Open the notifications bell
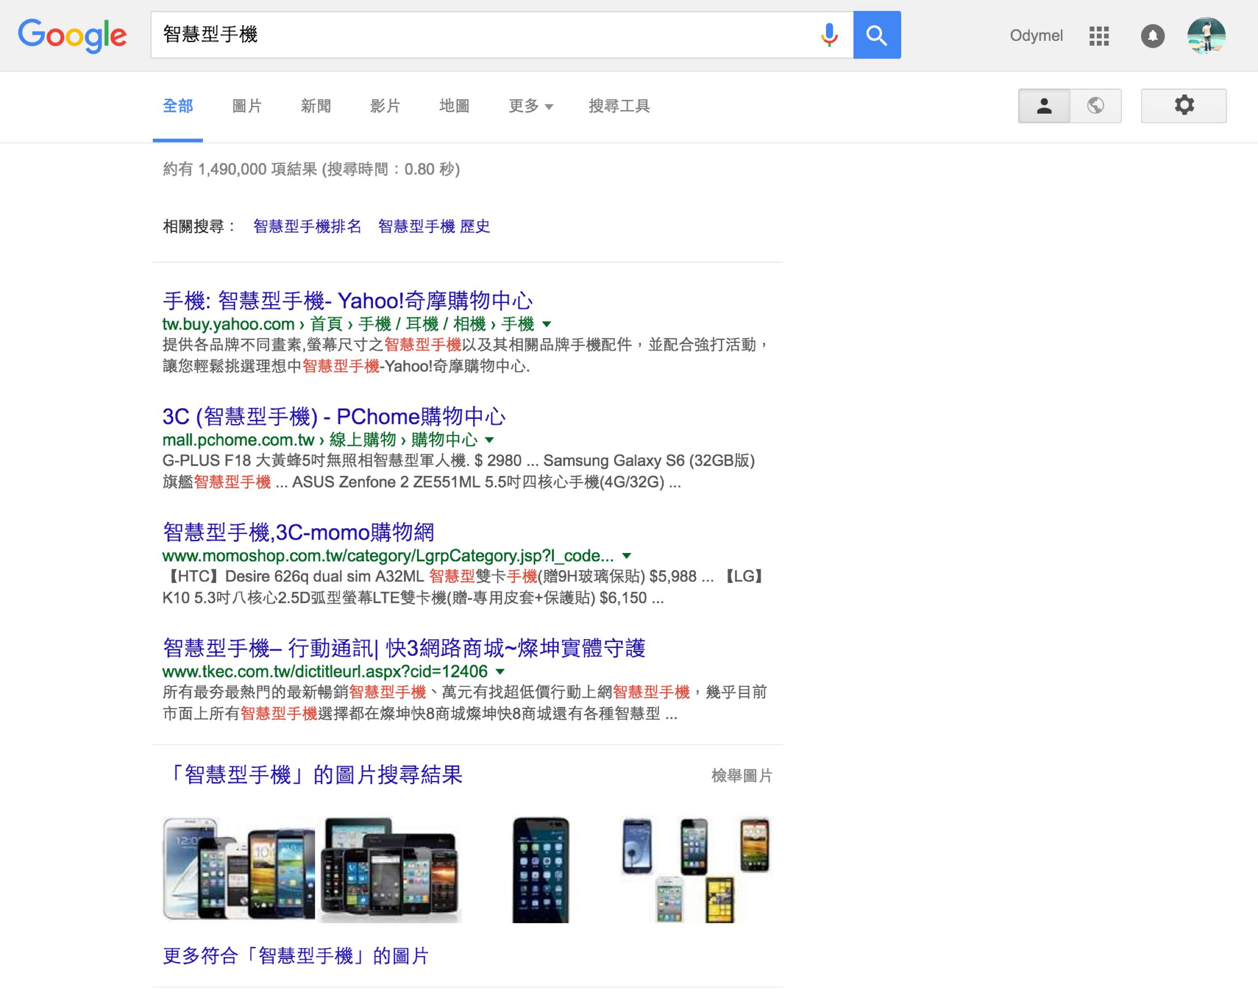 pos(1152,36)
